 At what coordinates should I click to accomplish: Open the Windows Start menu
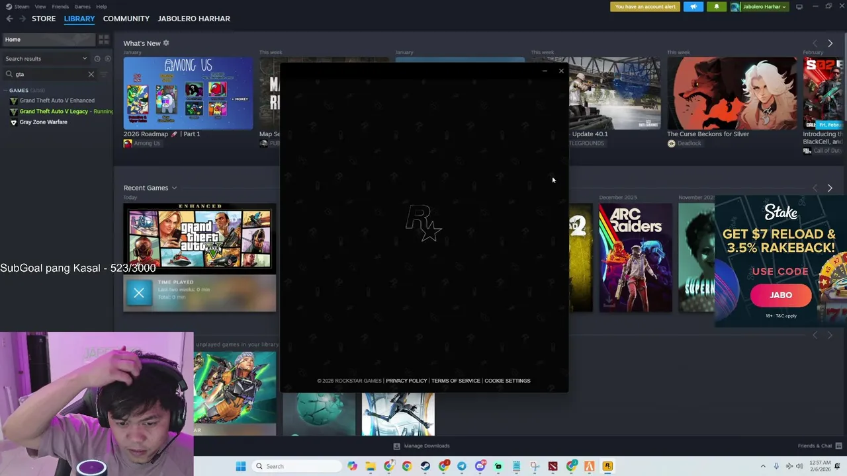(241, 466)
